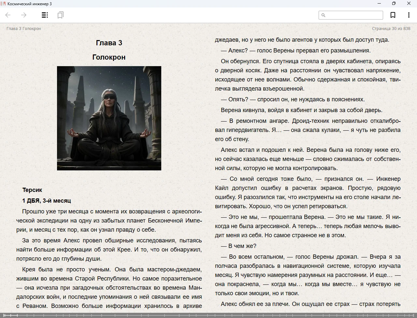
Task: Click the 'Глава 3' chapter heading
Action: pos(109,43)
